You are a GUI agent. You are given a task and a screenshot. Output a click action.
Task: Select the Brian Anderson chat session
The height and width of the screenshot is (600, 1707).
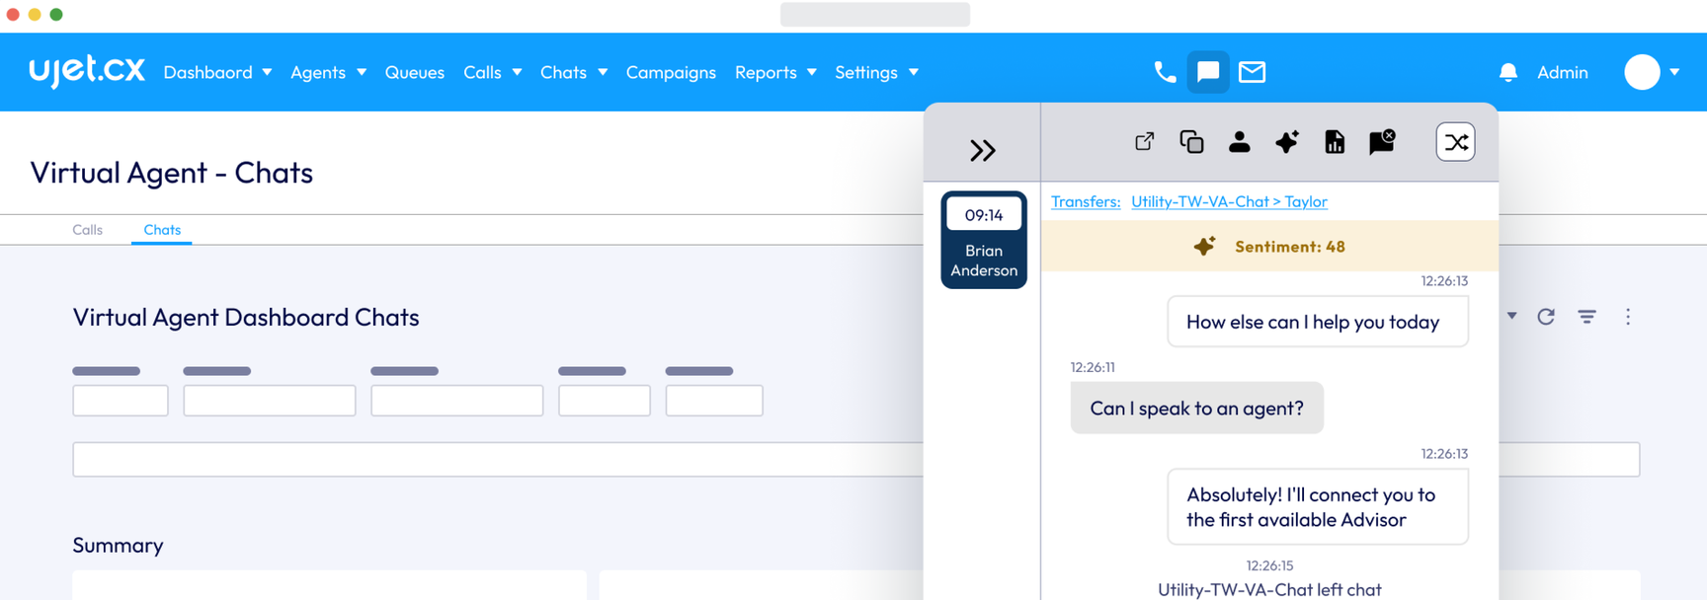[x=983, y=240]
